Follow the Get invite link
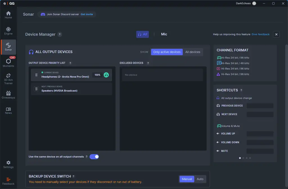The height and width of the screenshot is (189, 288). coord(87,14)
